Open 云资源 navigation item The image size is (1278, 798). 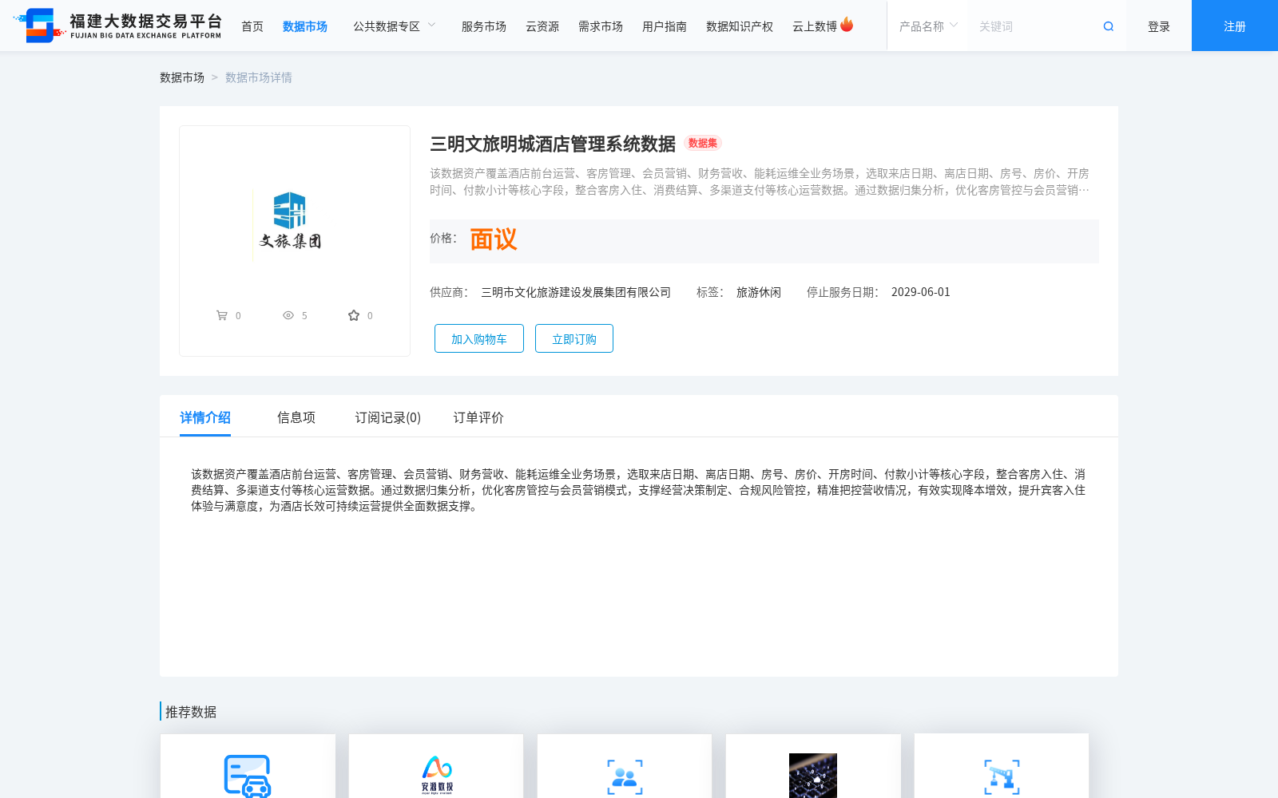click(x=542, y=26)
